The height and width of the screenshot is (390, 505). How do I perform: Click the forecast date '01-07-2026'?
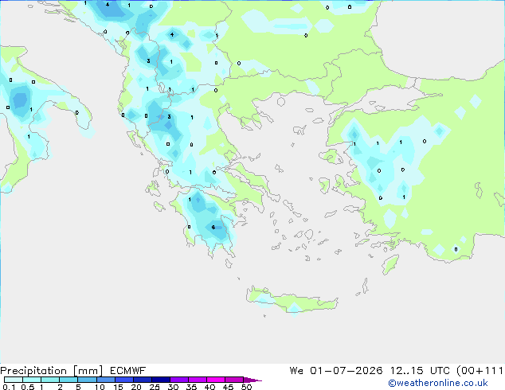click(x=346, y=371)
